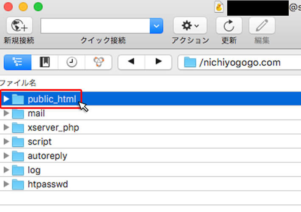This screenshot has width=301, height=212.
Task: Expand the log folder
Action: [6, 170]
